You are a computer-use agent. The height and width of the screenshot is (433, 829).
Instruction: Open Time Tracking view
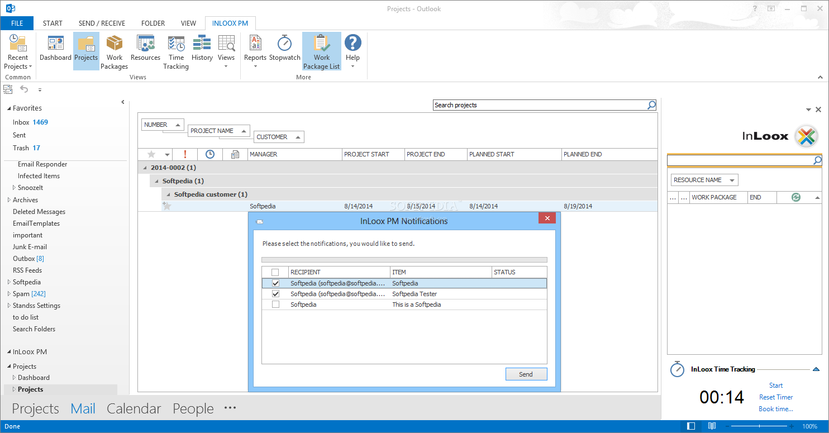tap(176, 51)
